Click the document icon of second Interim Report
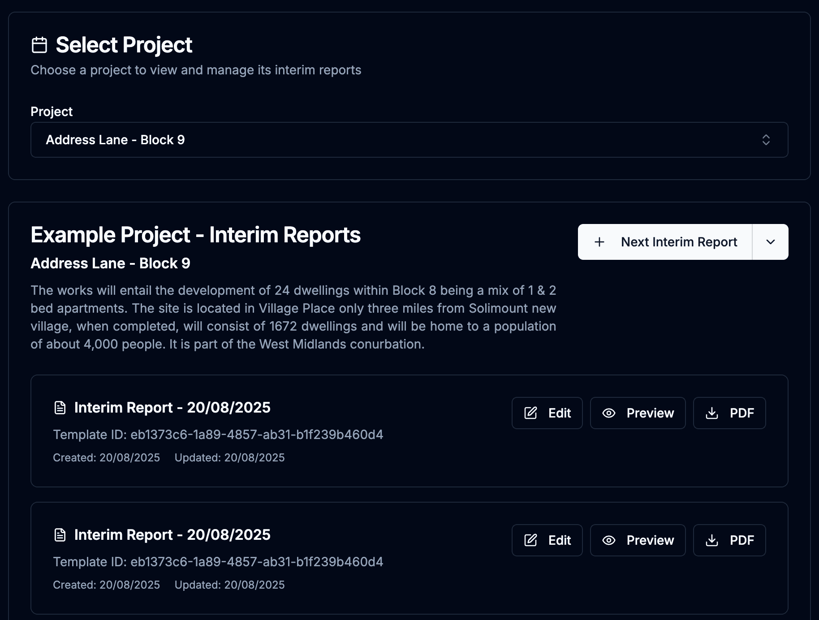 coord(60,535)
